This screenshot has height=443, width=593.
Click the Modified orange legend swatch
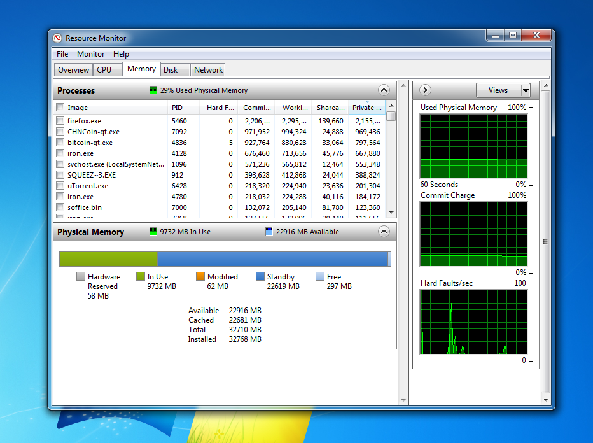(200, 276)
